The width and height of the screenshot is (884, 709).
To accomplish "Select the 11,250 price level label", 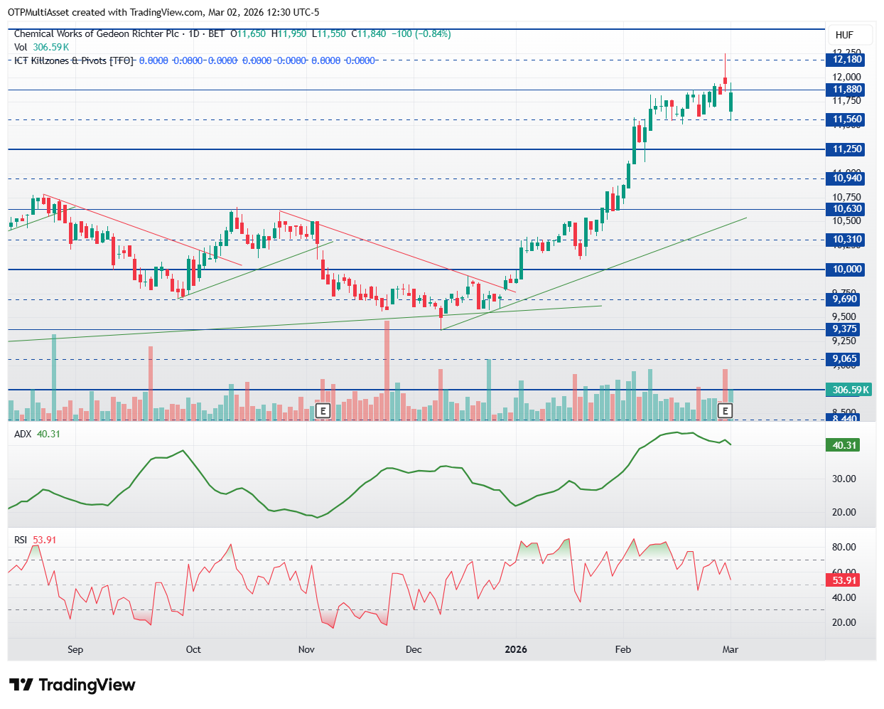I will 847,149.
